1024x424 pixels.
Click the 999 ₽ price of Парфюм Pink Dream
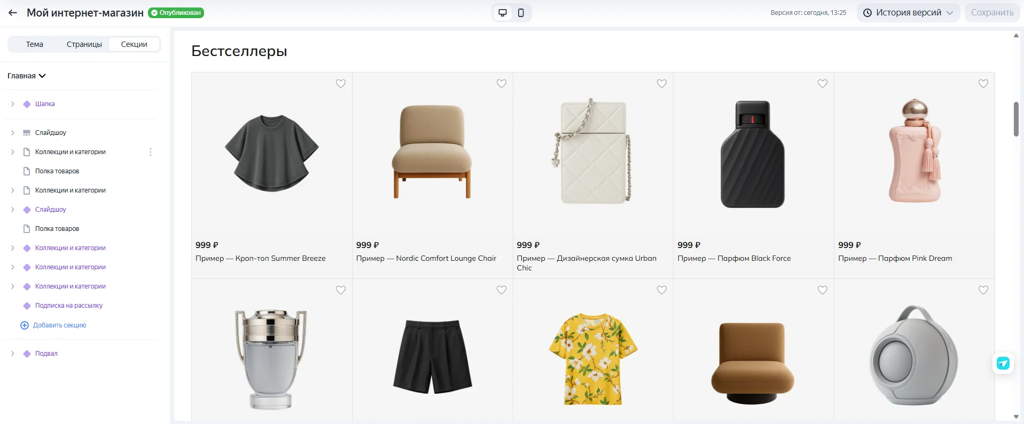point(849,245)
